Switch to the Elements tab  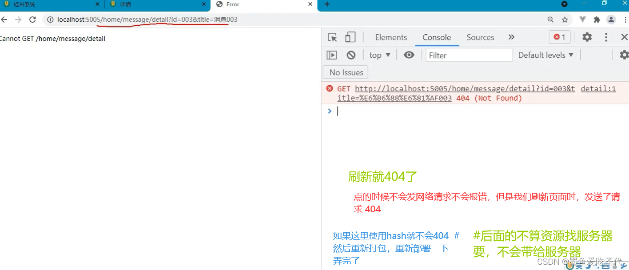coord(391,37)
